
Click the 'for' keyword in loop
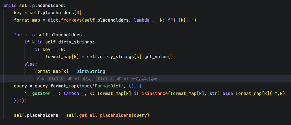[x=18, y=35]
